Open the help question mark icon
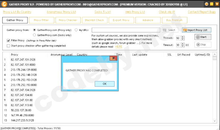220x130 pixels. coord(206,4)
